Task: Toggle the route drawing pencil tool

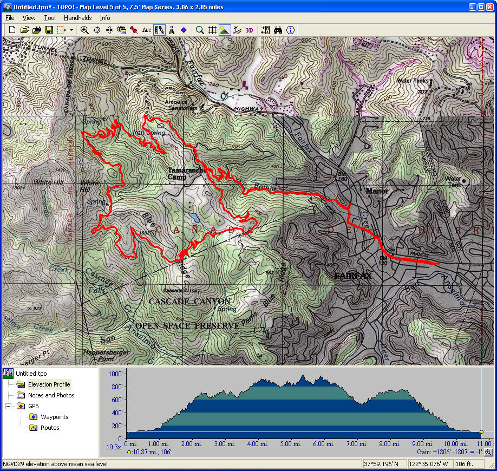Action: tap(159, 30)
